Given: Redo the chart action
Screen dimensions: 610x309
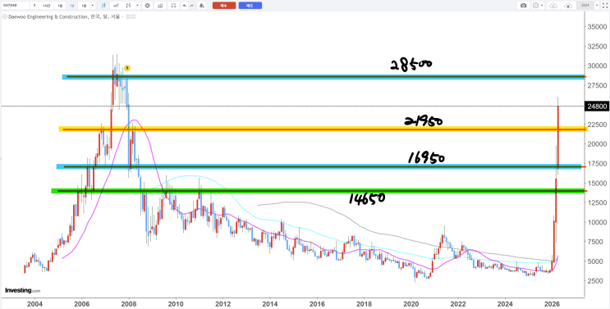Looking at the screenshot, I should [192, 6].
